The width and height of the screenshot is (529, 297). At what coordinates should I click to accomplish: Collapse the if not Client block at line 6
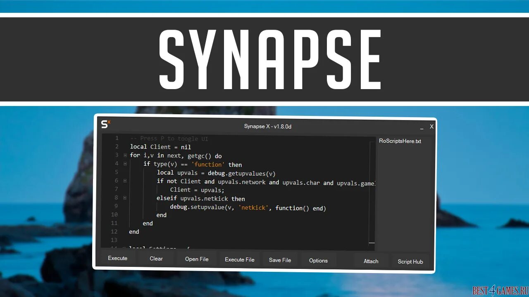[125, 181]
